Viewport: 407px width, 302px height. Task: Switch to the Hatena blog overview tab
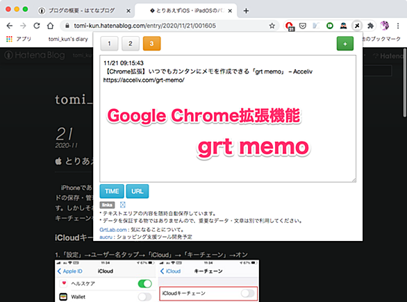click(x=81, y=10)
